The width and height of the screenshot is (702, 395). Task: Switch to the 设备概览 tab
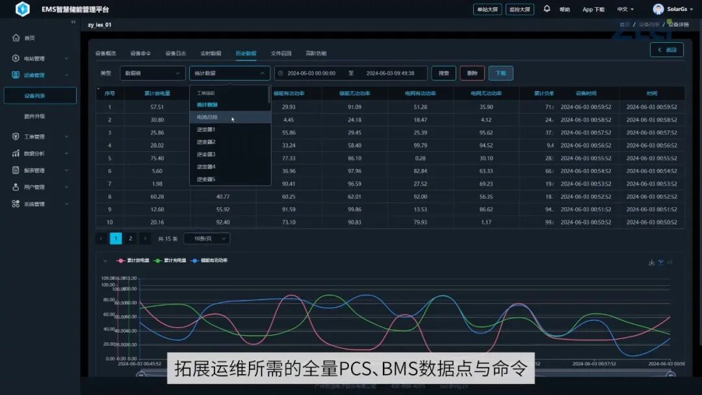(x=106, y=53)
